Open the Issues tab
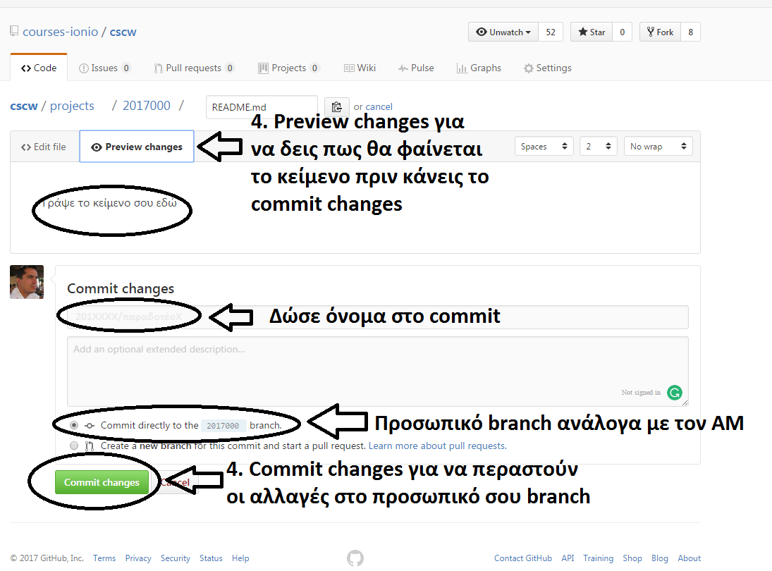772x571 pixels. coord(104,68)
